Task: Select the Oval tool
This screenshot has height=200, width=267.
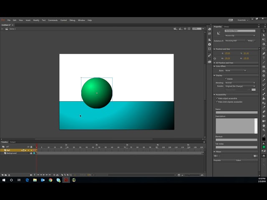Action: pos(264,71)
